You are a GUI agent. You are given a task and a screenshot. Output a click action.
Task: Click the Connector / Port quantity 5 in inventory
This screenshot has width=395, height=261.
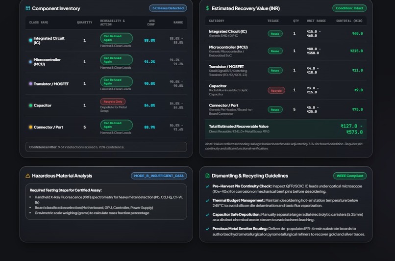85,128
